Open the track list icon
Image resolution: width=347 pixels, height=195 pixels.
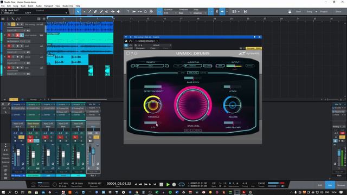[3, 19]
